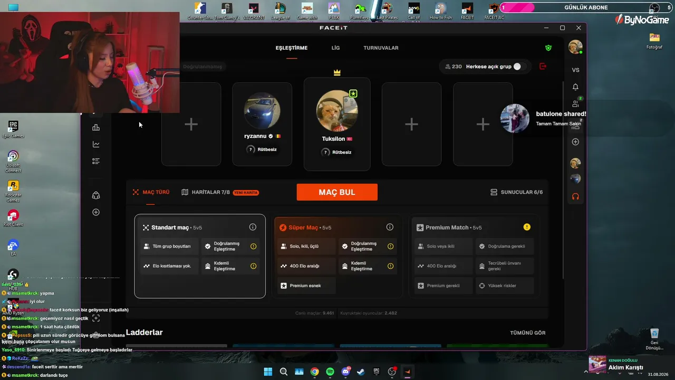675x380 pixels.
Task: Open the Fotoğraf desktop folder
Action: coord(654,42)
